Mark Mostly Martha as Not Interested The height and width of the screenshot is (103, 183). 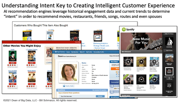pyautogui.click(x=32, y=88)
